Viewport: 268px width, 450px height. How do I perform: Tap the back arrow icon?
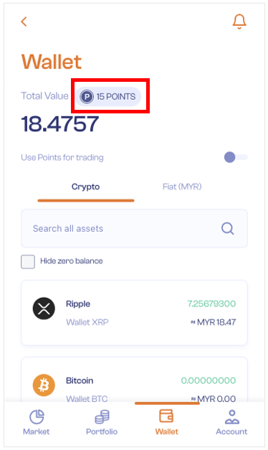(x=24, y=22)
